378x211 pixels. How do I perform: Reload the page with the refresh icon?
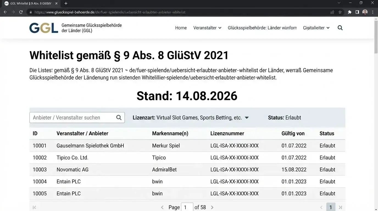tap(21, 12)
